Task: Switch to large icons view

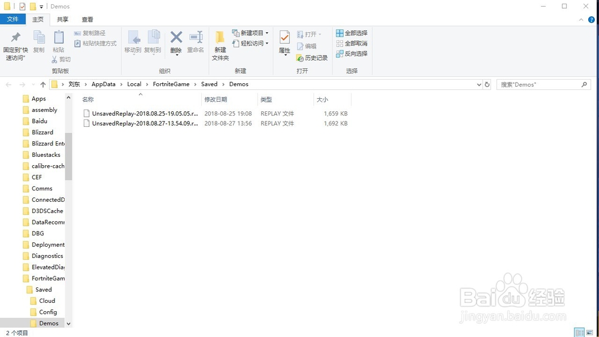Action: [590, 332]
